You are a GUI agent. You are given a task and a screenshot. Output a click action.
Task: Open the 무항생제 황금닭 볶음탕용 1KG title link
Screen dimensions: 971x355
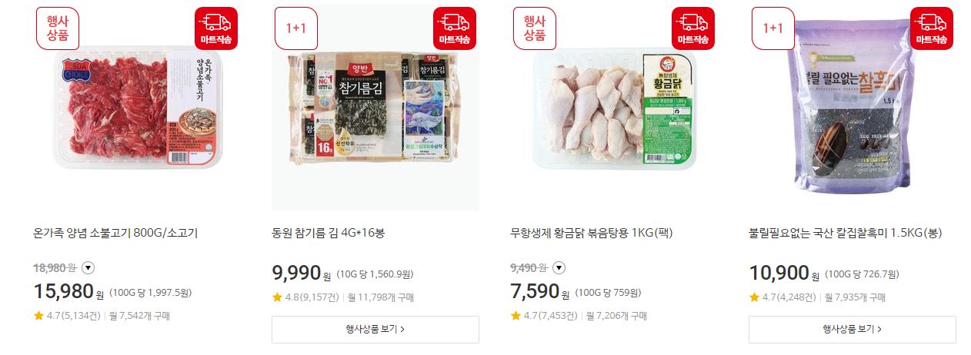(592, 233)
